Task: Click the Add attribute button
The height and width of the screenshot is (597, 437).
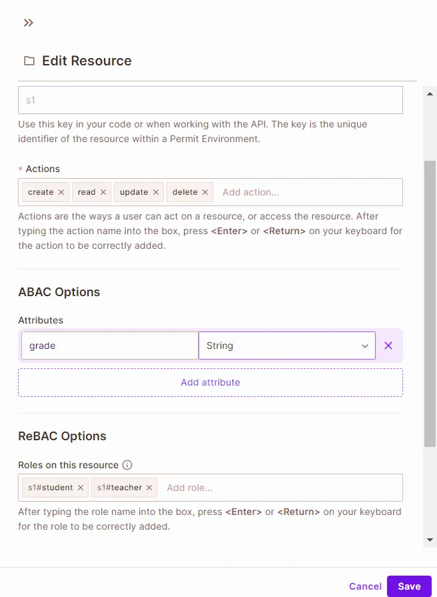Action: point(211,382)
